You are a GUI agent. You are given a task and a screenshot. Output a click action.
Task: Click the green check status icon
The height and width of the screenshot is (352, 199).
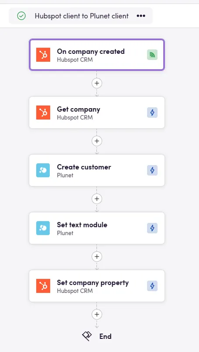click(21, 16)
